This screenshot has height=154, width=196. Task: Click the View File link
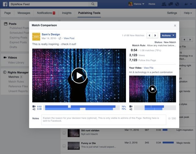pos(148,68)
